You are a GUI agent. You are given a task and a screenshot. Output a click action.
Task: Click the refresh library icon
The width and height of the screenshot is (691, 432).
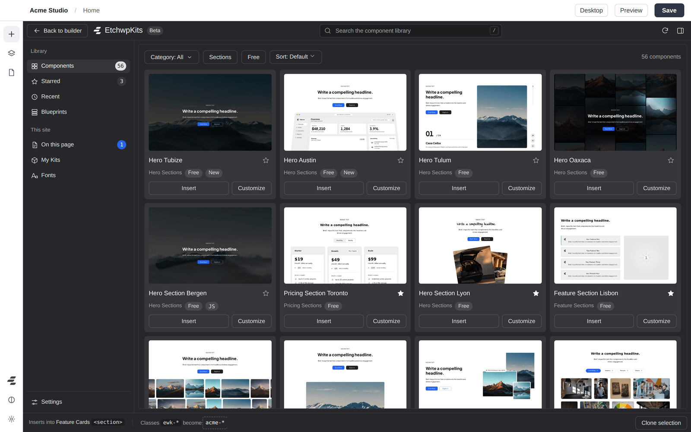pos(665,31)
